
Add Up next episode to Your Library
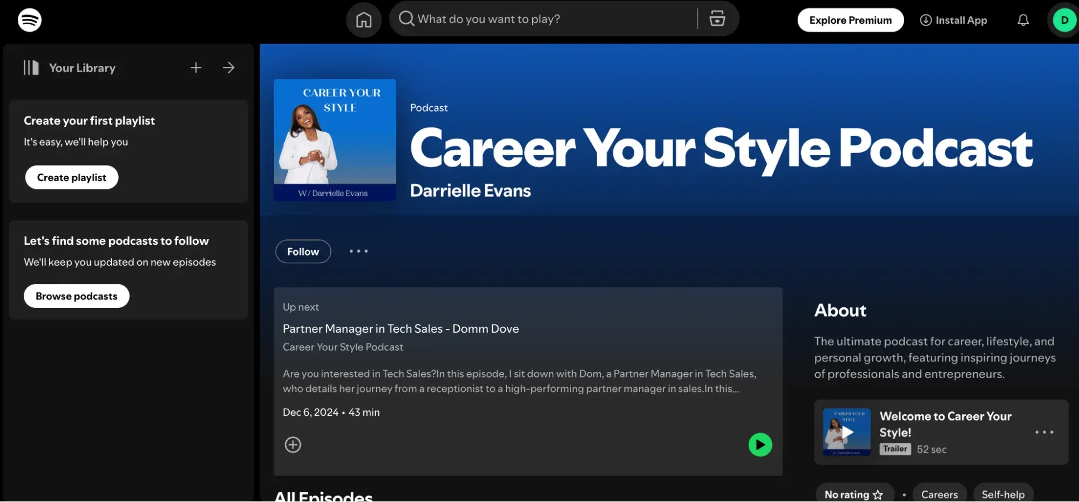293,445
